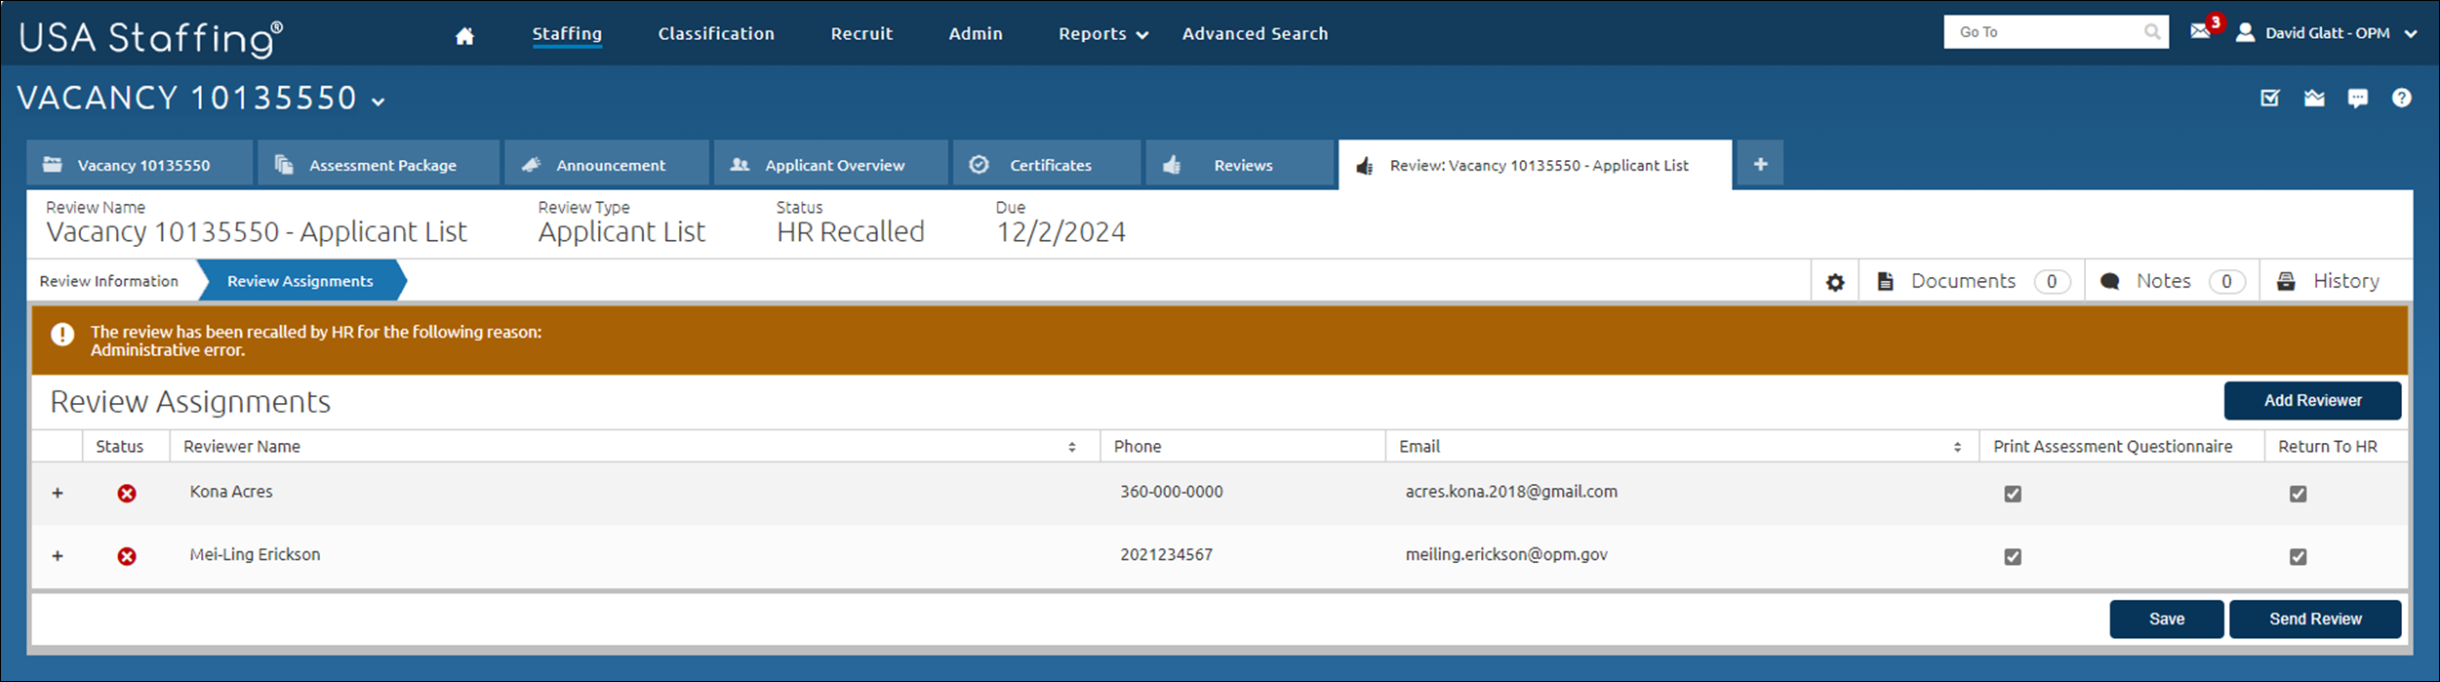Click the Documents page icon
Screen dimensions: 2440x682
click(1886, 281)
